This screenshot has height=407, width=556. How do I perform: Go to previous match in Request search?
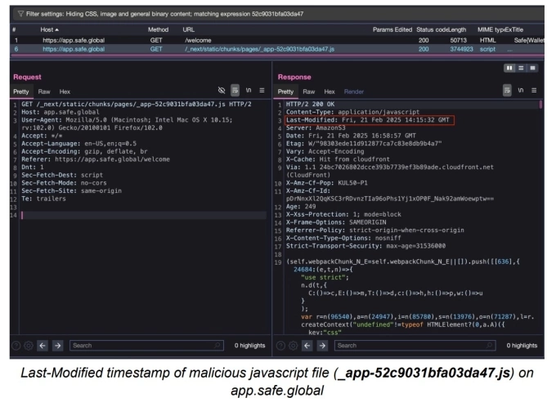coord(44,346)
